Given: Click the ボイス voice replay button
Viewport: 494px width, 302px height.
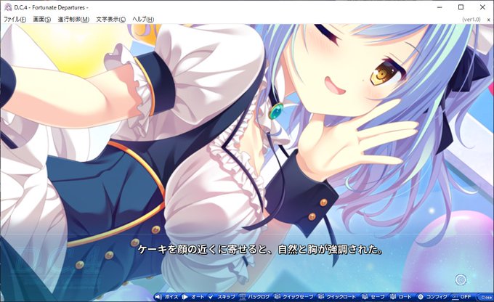Looking at the screenshot, I should [167, 297].
